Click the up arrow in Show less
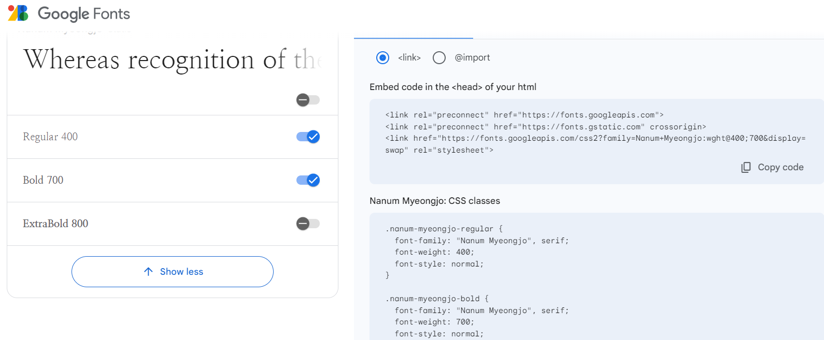824x340 pixels. pyautogui.click(x=148, y=272)
